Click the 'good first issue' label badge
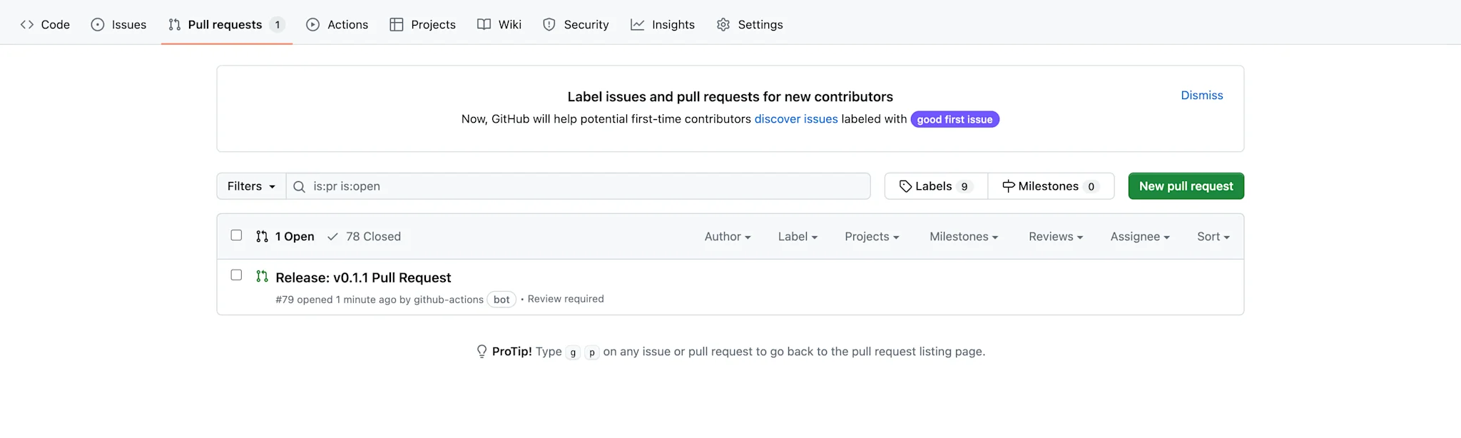The height and width of the screenshot is (438, 1461). [x=955, y=119]
